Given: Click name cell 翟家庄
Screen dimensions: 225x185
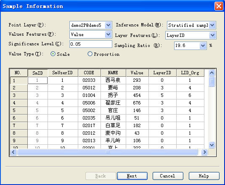Looking at the screenshot, I should [x=113, y=103].
